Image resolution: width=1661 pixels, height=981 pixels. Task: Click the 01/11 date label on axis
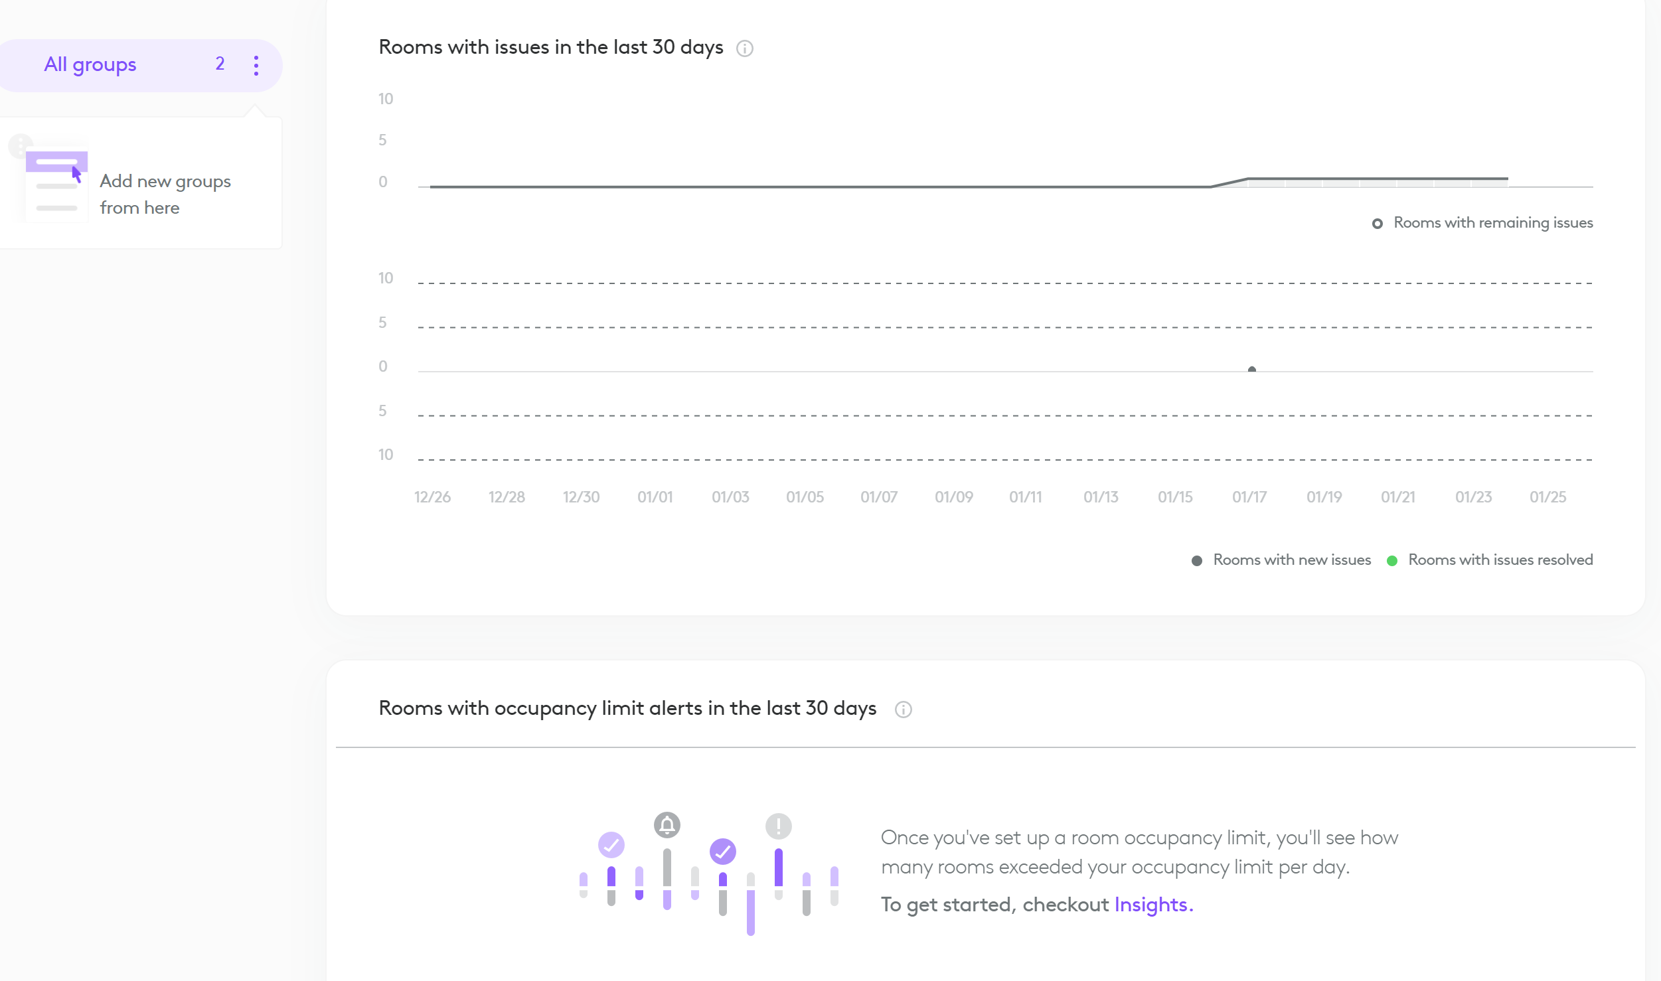coord(1026,497)
